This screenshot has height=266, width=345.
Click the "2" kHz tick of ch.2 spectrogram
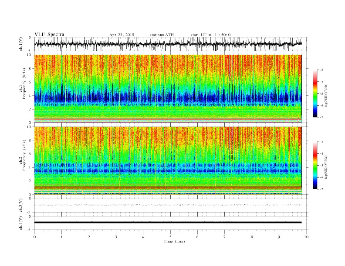tap(30, 181)
